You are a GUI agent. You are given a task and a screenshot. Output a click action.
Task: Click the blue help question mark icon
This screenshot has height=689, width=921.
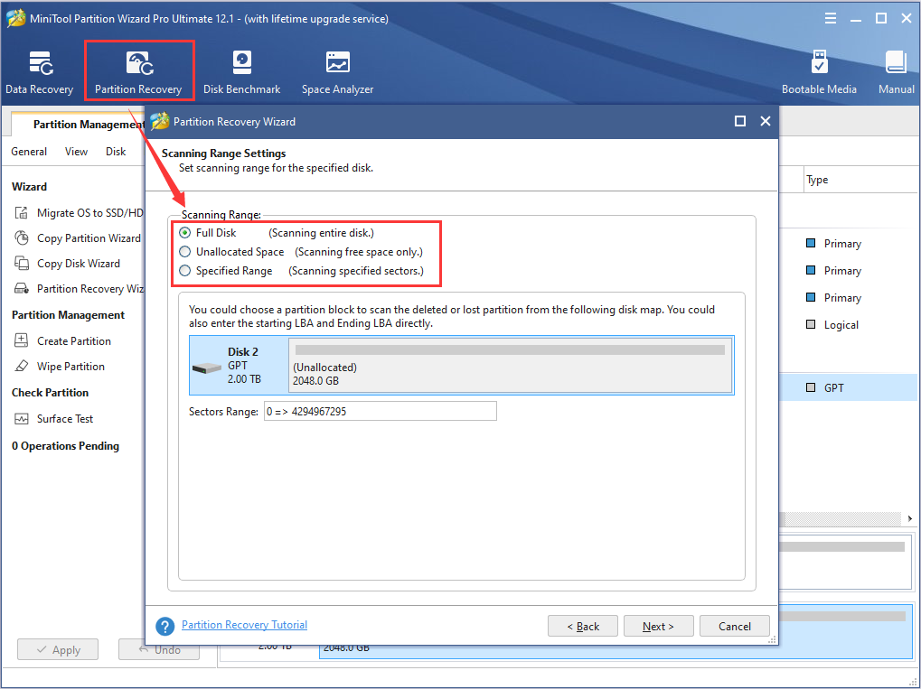[165, 626]
